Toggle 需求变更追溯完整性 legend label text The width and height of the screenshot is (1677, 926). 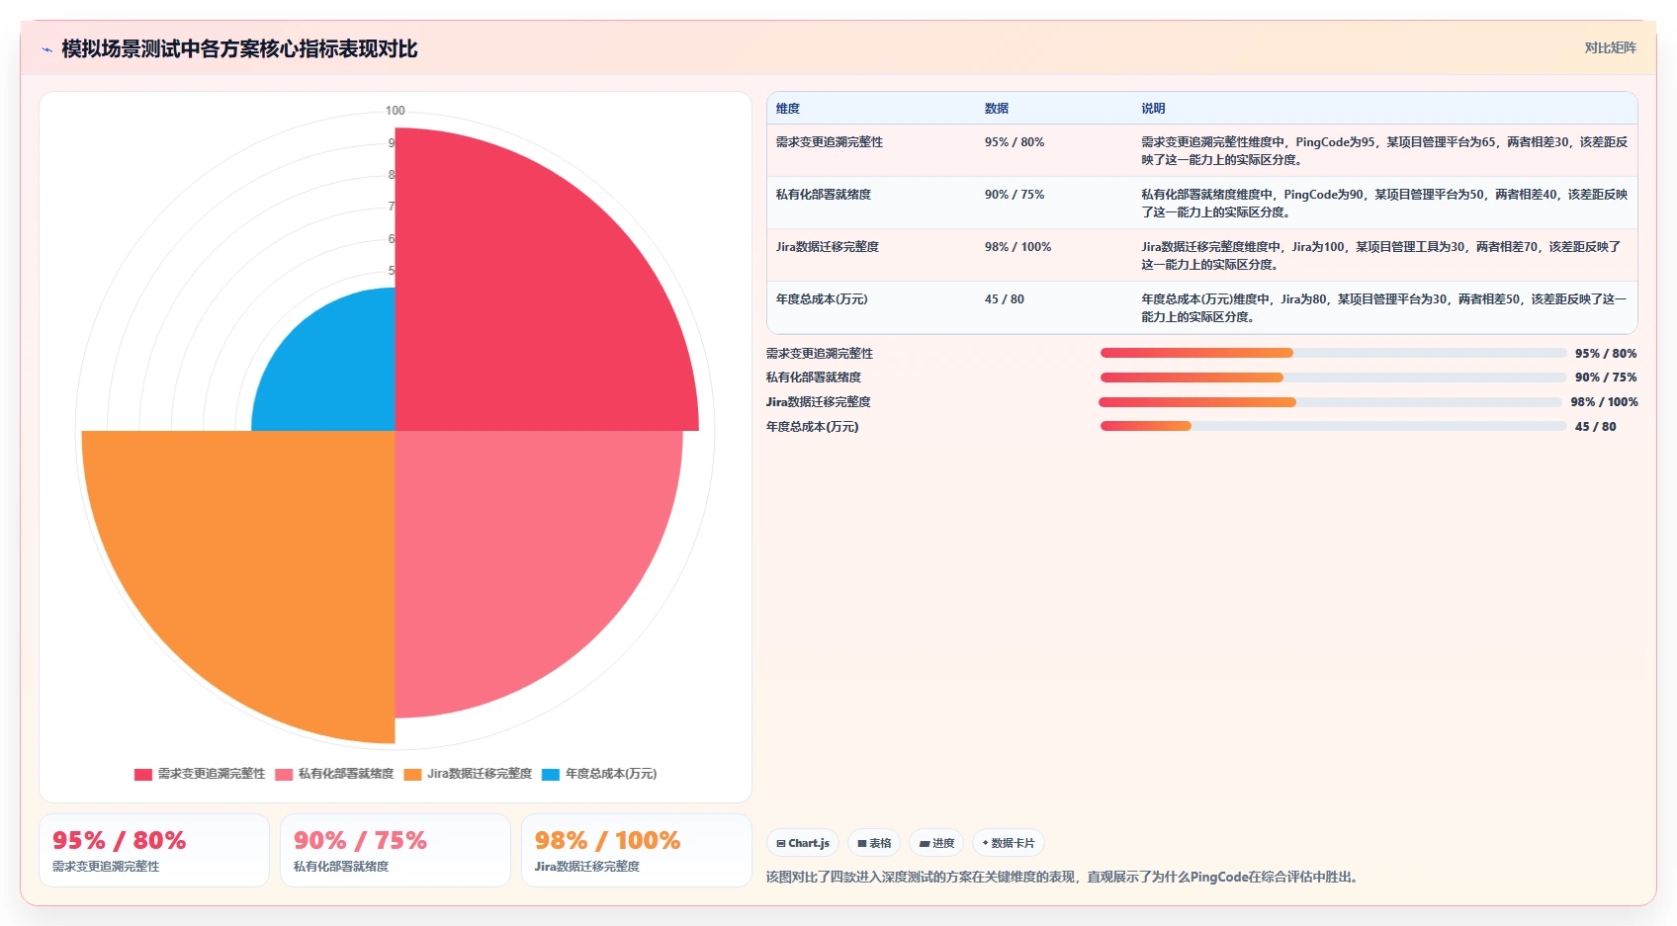click(x=212, y=774)
